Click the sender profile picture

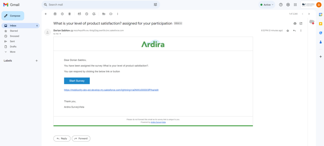(47, 32)
